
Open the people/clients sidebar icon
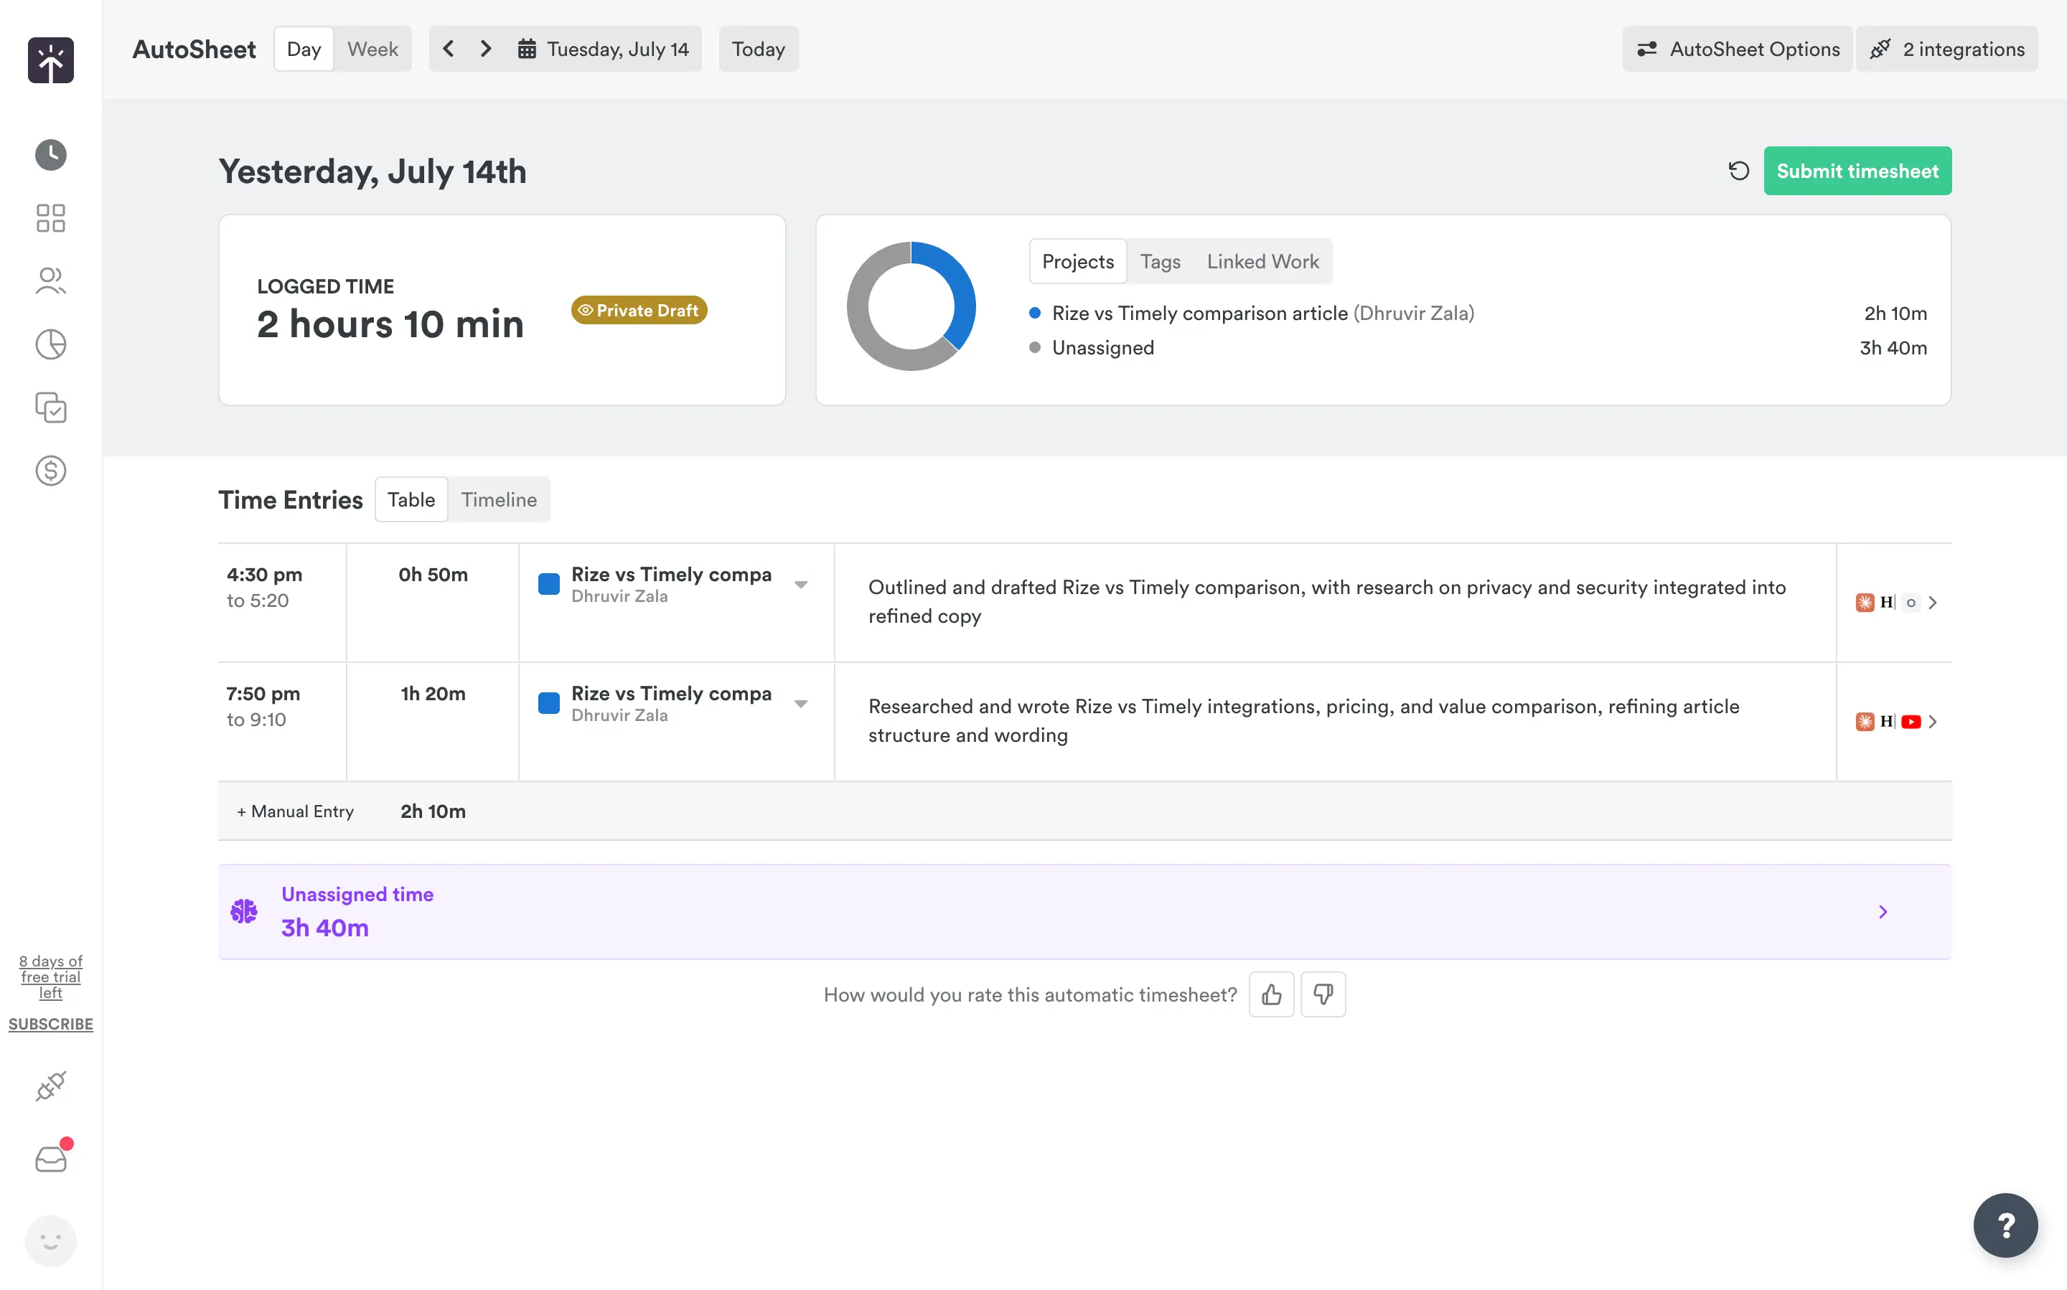(x=50, y=281)
